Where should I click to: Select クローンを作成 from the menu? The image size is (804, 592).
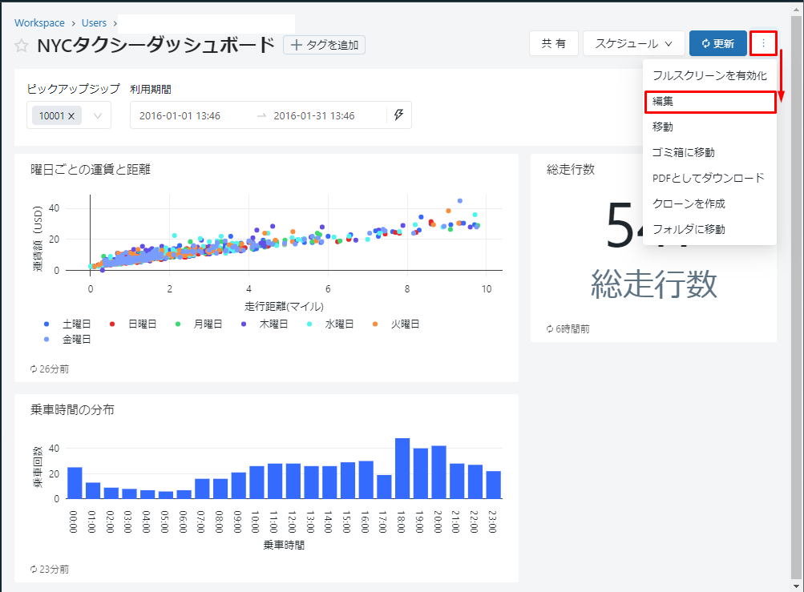(689, 203)
